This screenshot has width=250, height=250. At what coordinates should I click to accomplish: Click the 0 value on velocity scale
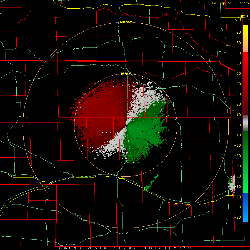point(240,125)
